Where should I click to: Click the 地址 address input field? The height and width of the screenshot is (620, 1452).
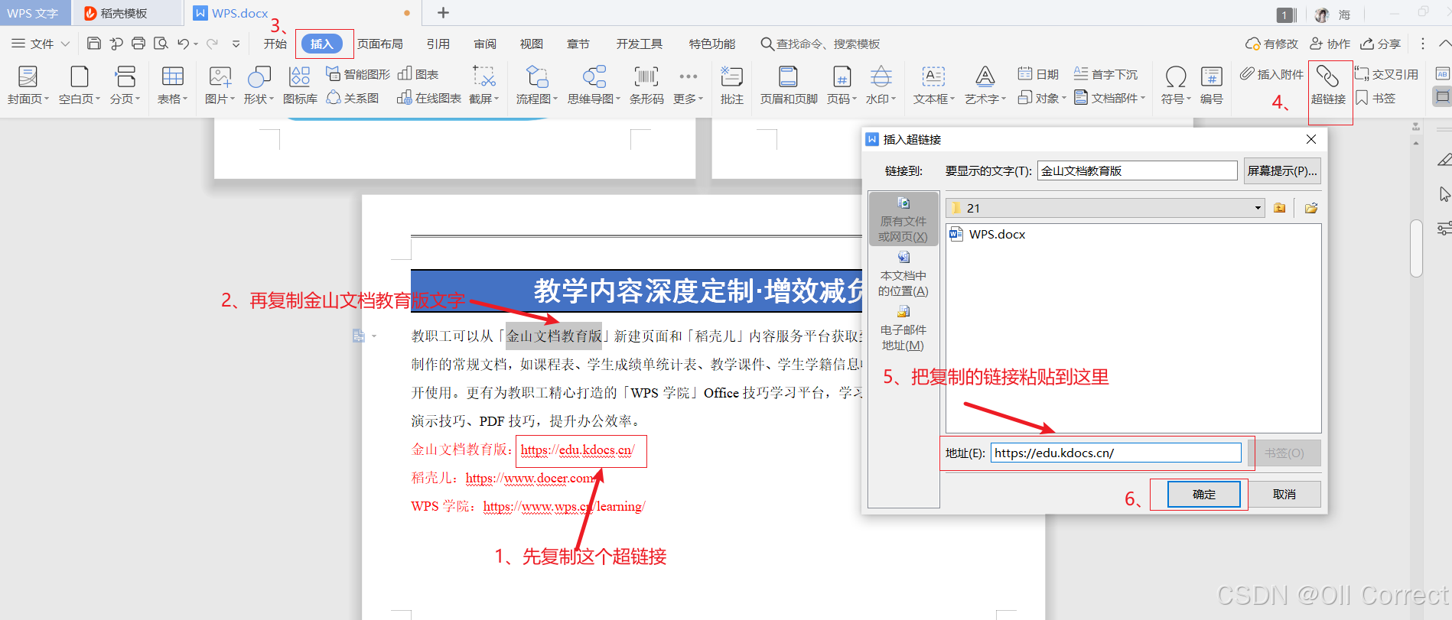(x=1116, y=453)
